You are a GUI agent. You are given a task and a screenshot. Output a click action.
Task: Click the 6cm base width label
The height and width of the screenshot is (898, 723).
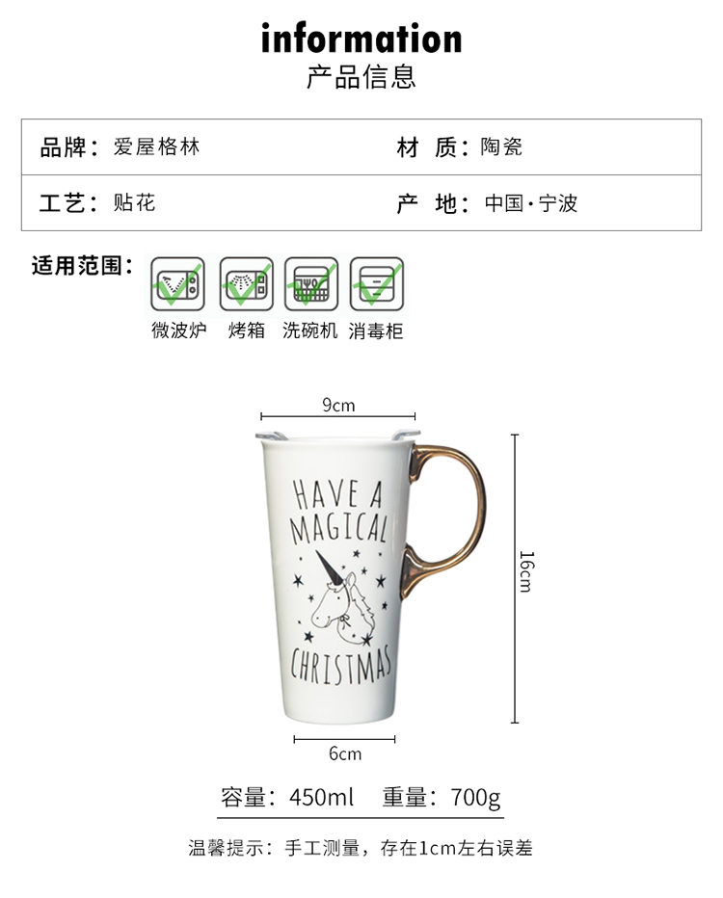(345, 753)
